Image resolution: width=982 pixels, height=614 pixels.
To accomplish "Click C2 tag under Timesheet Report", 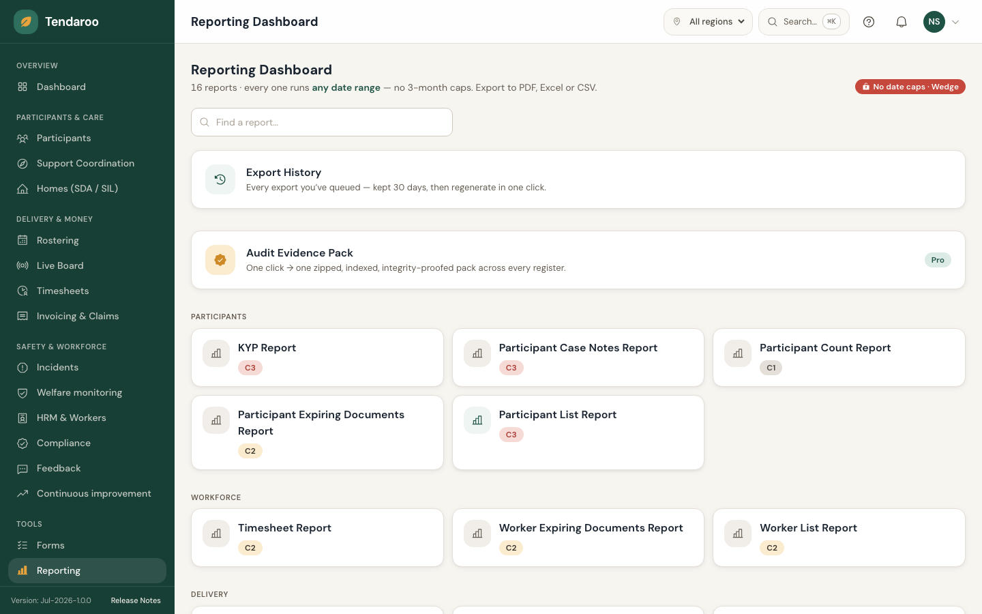I will pyautogui.click(x=250, y=548).
